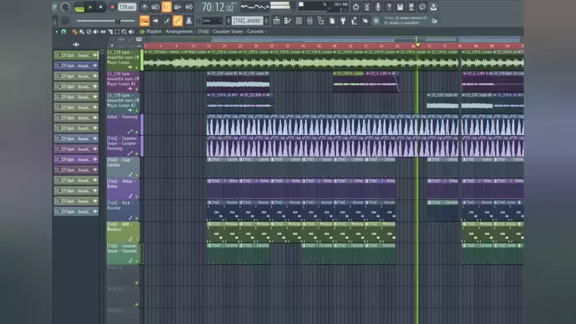Screen dimensions: 576x324
Task: Click the playhead marker on the timeline ruler
Action: click(x=417, y=45)
